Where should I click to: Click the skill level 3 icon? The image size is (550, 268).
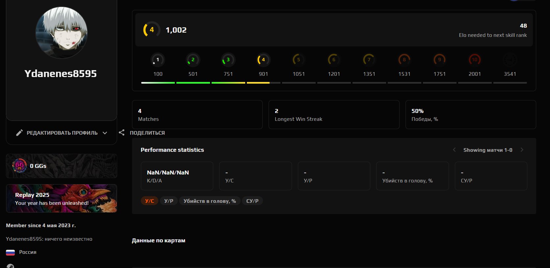pos(228,60)
